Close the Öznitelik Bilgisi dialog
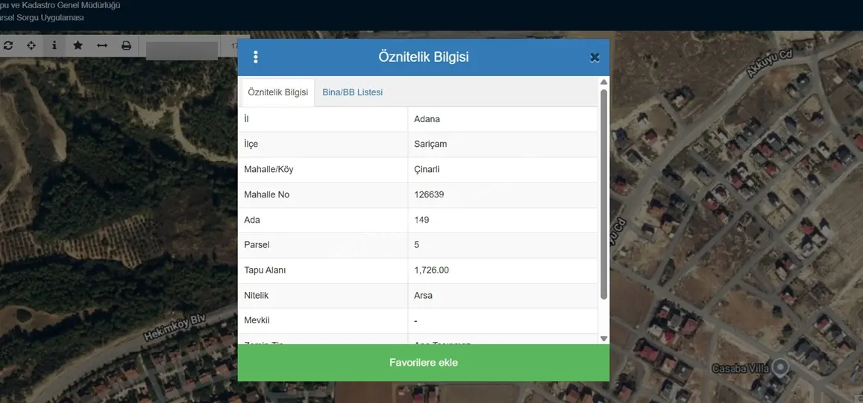The width and height of the screenshot is (863, 403). point(594,57)
